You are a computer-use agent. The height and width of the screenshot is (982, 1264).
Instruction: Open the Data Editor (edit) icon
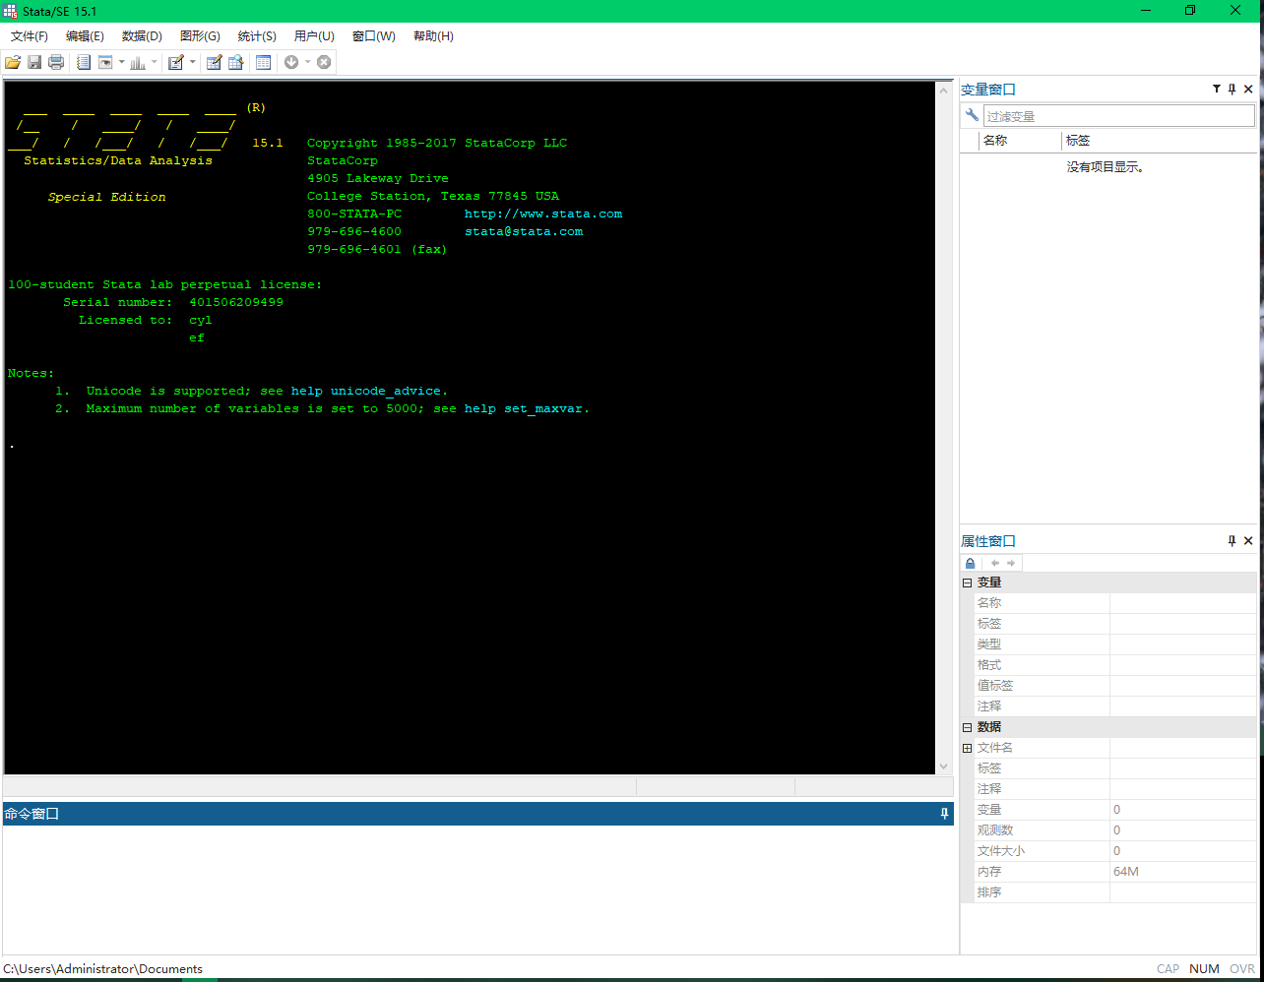point(214,62)
